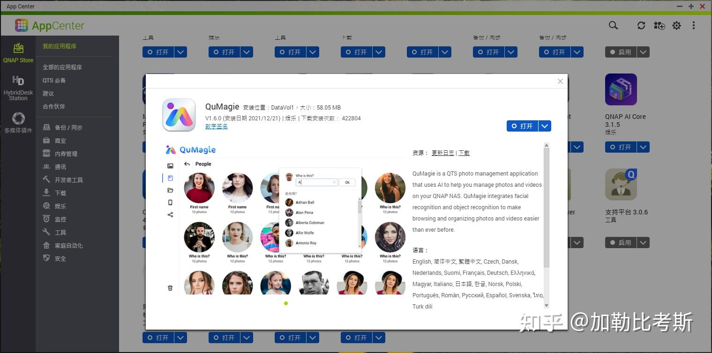The image size is (712, 353).
Task: Select QNAP Store in left rail
Action: click(x=18, y=53)
